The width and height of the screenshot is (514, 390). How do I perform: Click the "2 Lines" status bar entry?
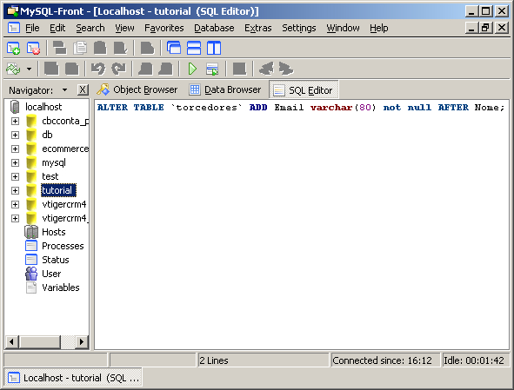pos(214,360)
